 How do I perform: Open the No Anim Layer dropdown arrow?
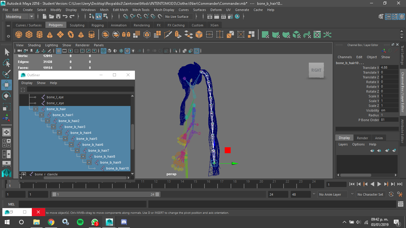314,194
